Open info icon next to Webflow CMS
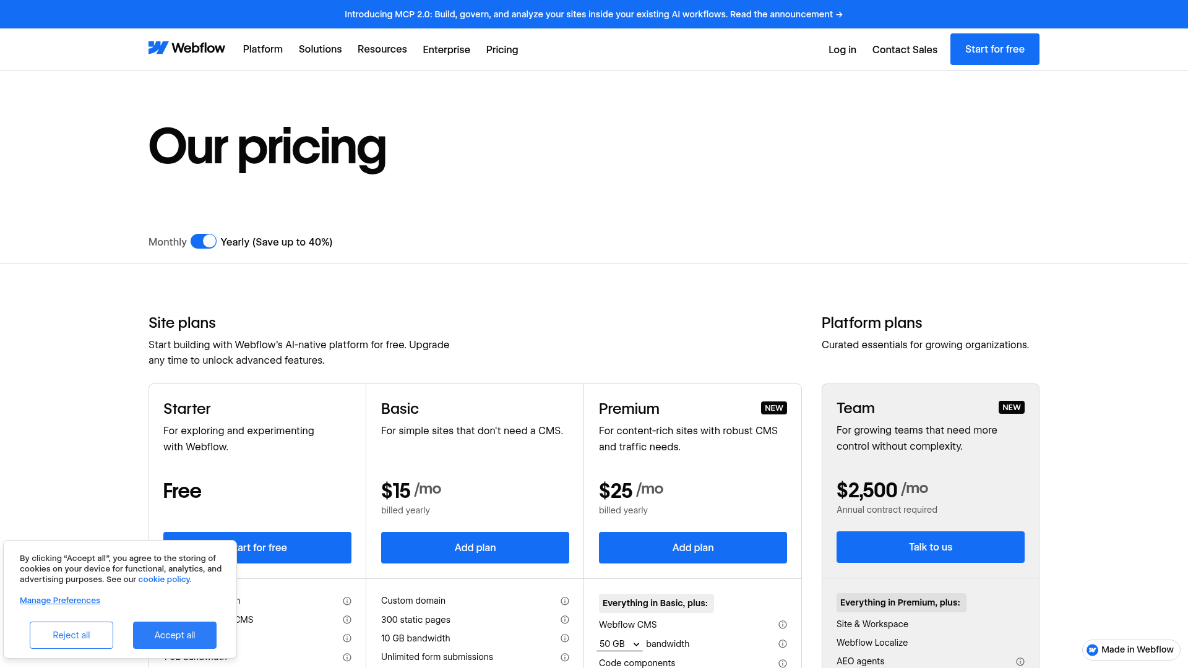This screenshot has width=1188, height=668. [x=783, y=625]
